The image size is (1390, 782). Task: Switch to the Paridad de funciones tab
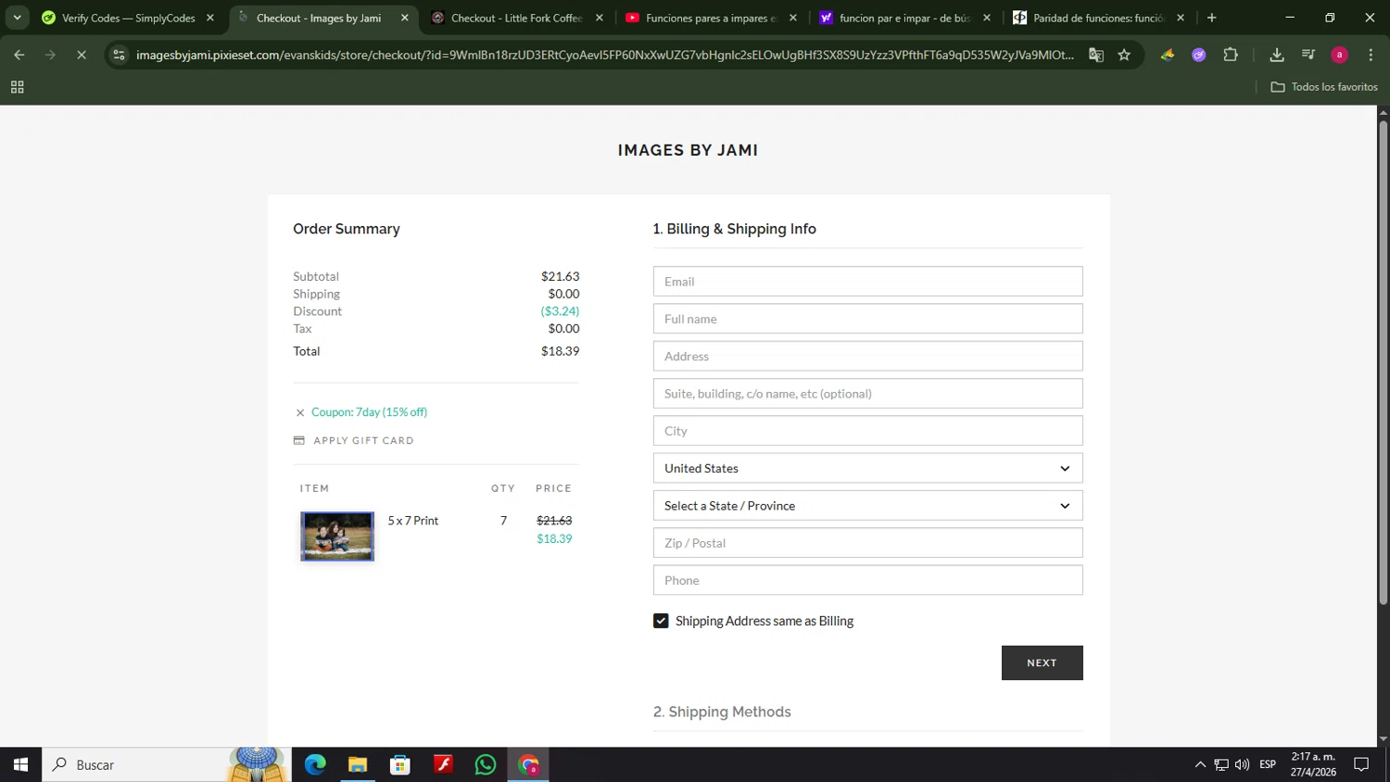coord(1098,18)
